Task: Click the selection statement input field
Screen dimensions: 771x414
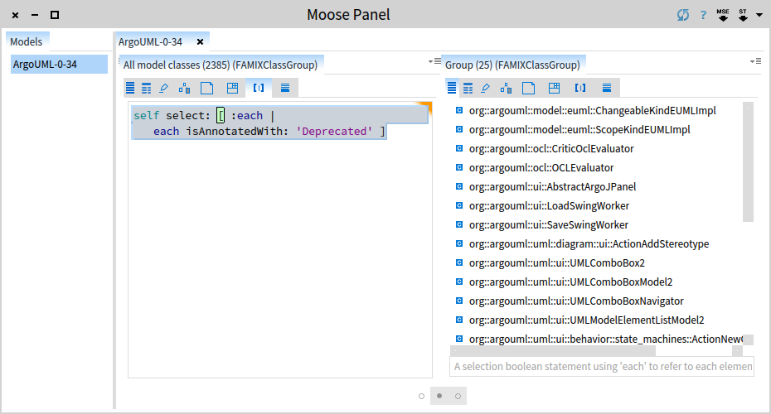Action: click(x=602, y=366)
